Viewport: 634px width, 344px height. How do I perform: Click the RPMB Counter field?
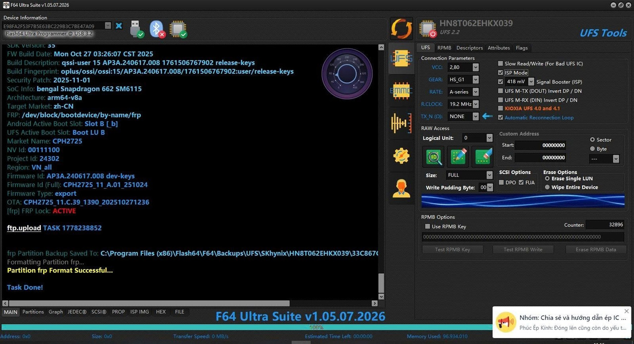point(605,225)
